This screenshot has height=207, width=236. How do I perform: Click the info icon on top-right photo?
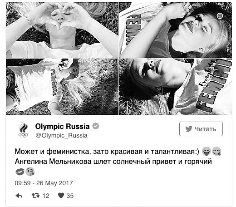[220, 16]
